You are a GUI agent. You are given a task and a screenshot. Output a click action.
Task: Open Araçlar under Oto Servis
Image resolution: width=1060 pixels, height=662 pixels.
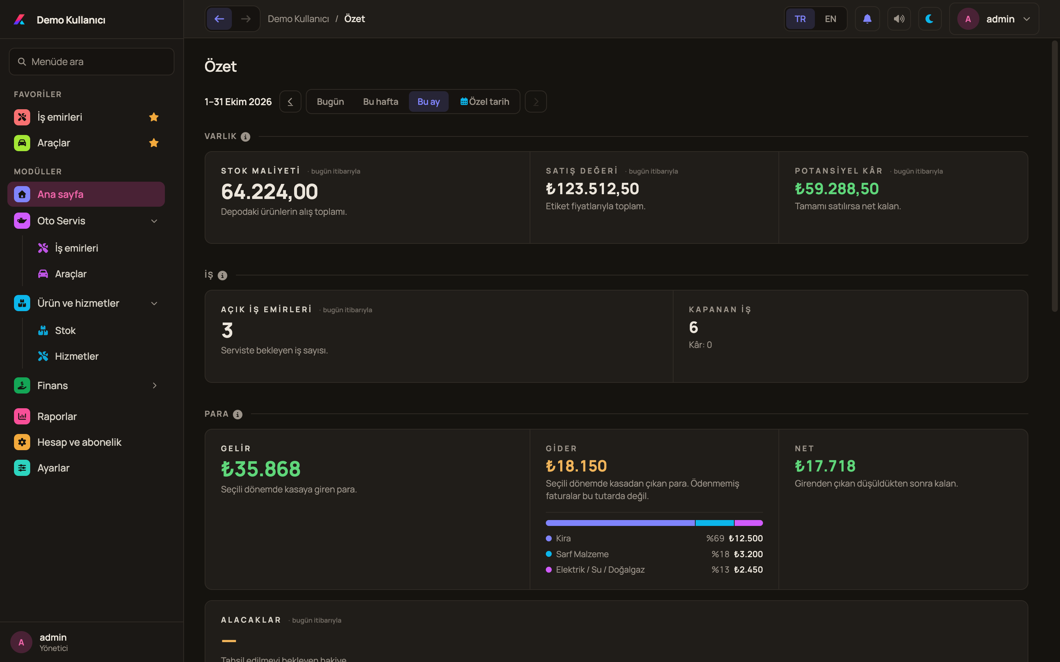pyautogui.click(x=62, y=274)
